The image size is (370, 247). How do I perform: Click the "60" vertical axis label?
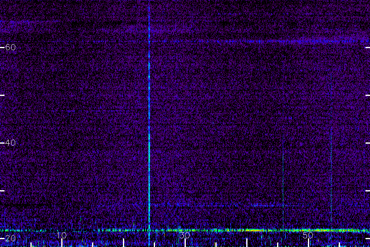point(10,47)
